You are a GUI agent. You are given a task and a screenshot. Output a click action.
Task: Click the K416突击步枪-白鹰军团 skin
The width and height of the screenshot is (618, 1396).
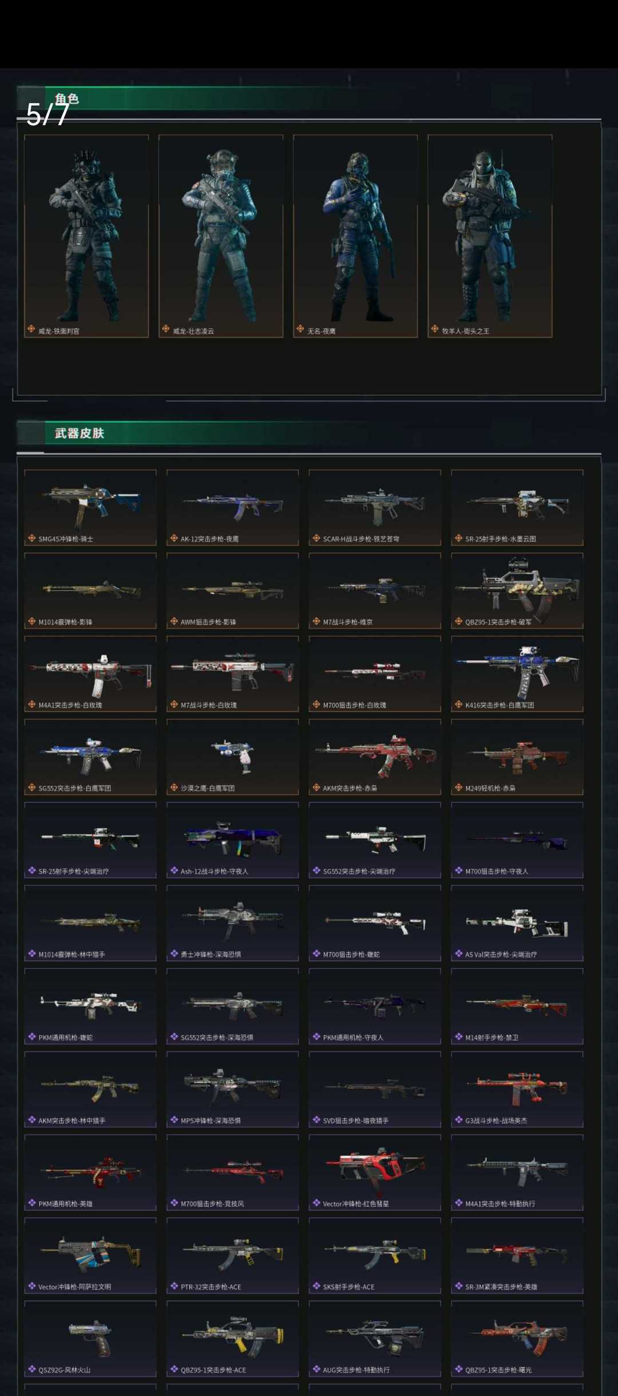pyautogui.click(x=517, y=673)
